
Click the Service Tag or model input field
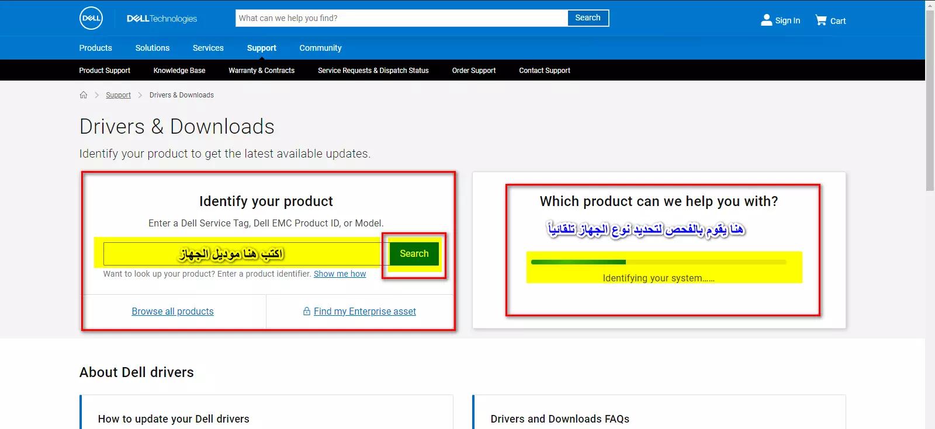click(246, 254)
